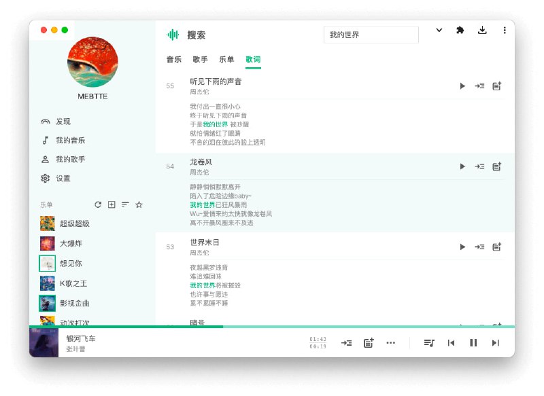The height and width of the screenshot is (396, 544).
Task: Open the 影视金曲 playlist
Action: click(65, 304)
